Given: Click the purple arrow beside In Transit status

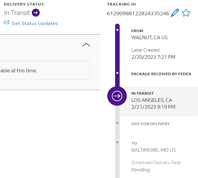Looking at the screenshot, I should click(x=36, y=13).
